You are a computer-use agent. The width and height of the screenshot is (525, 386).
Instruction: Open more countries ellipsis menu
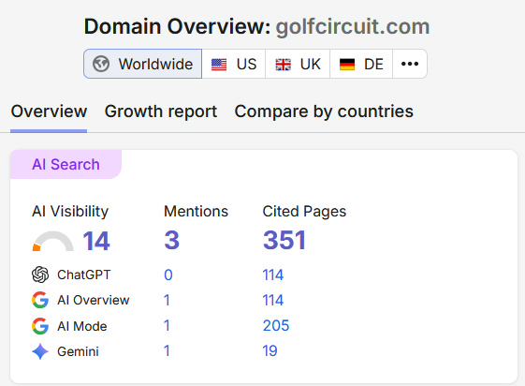point(410,64)
